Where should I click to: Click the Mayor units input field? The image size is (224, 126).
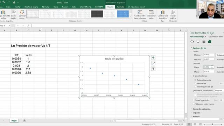[x=209, y=67]
